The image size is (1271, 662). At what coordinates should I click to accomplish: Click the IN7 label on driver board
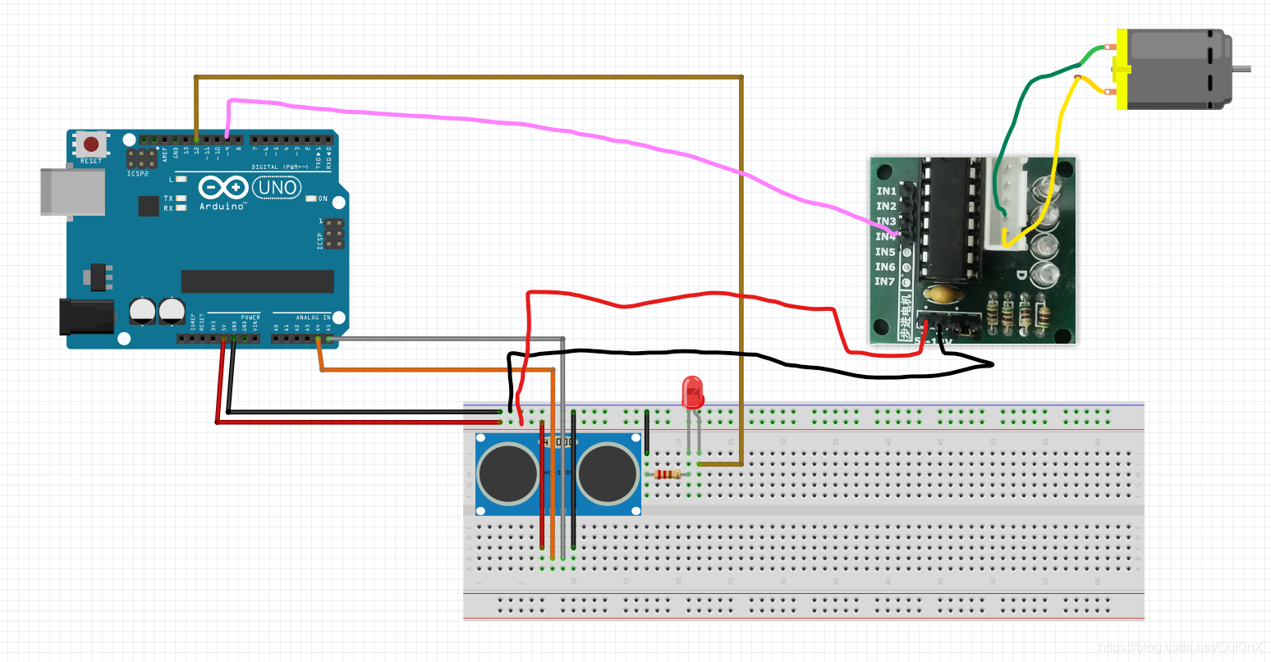884,281
